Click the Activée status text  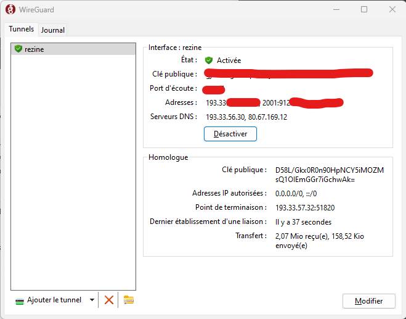click(229, 60)
